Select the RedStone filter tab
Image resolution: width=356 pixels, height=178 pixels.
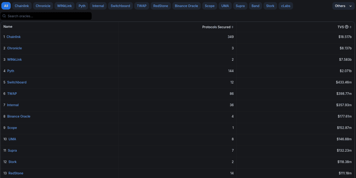pos(161,6)
